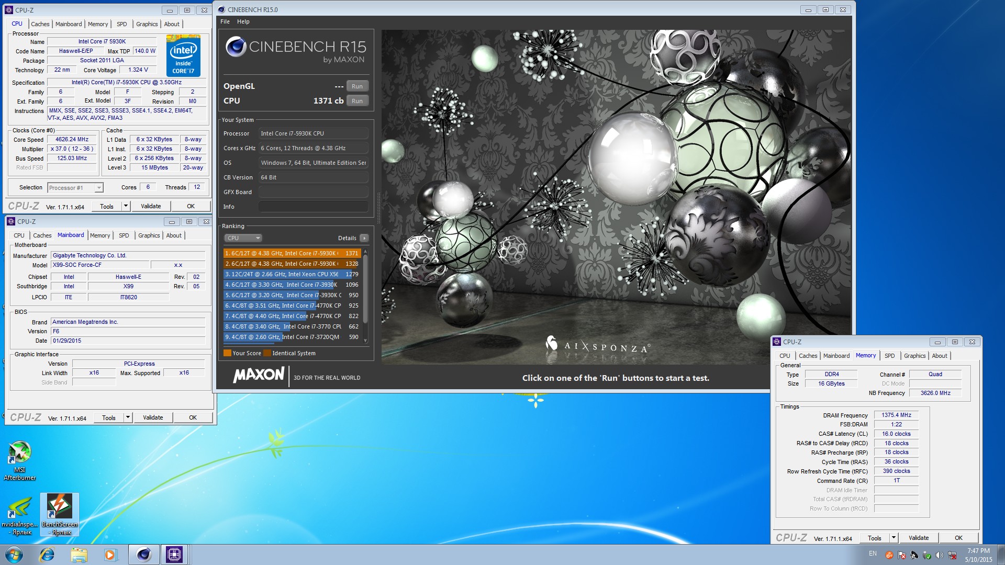Click the orange Your Score legend swatch

pyautogui.click(x=227, y=353)
